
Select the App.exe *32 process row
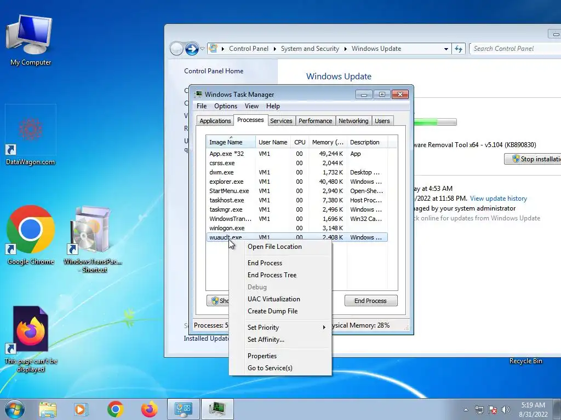point(297,154)
